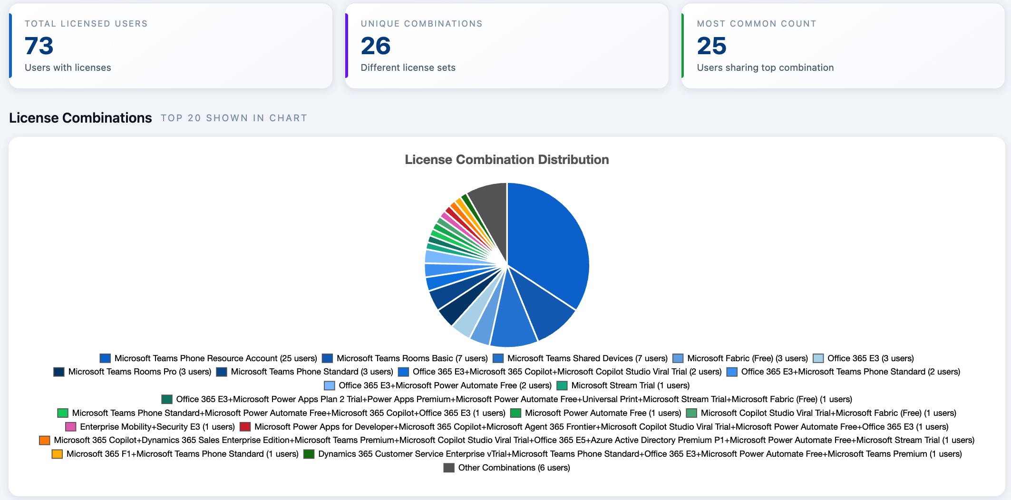
Task: Click the Most Common Count card
Action: tap(843, 46)
